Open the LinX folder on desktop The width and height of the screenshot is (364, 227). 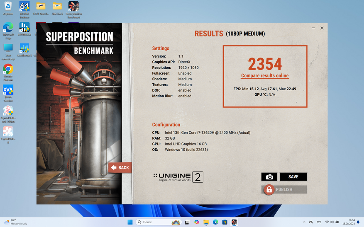(57, 8)
